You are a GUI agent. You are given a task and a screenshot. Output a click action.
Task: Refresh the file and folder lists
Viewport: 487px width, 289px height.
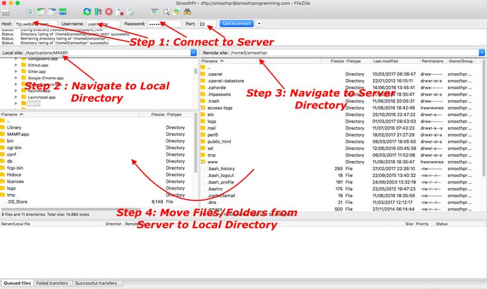point(87,12)
